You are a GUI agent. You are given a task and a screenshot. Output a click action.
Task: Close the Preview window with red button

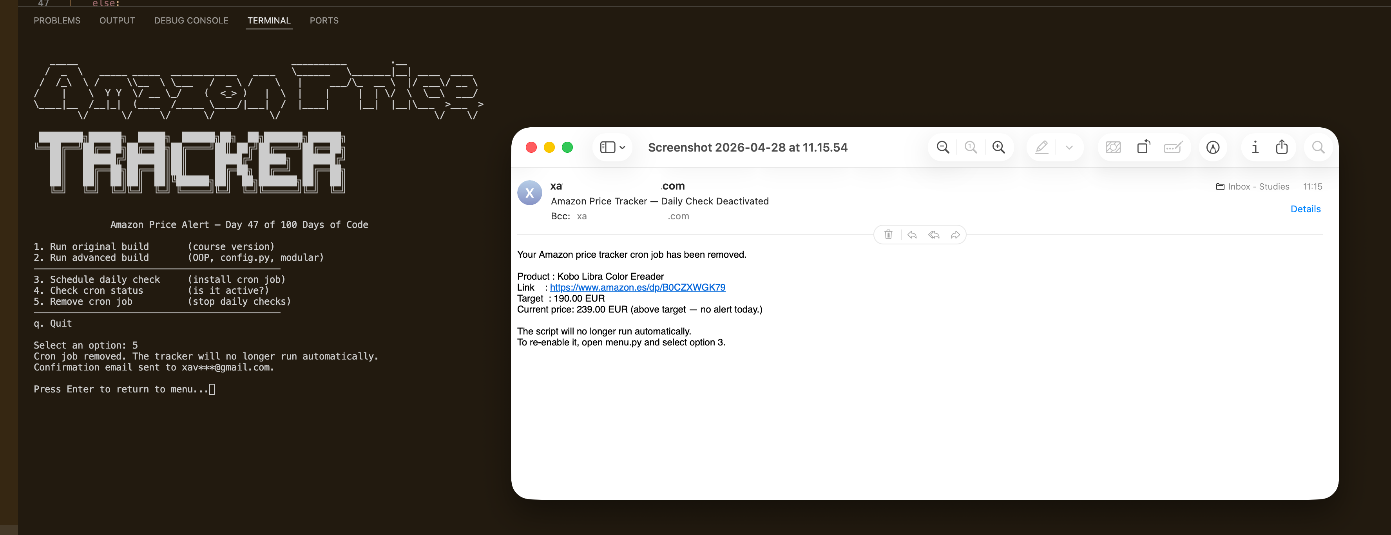[x=531, y=147]
